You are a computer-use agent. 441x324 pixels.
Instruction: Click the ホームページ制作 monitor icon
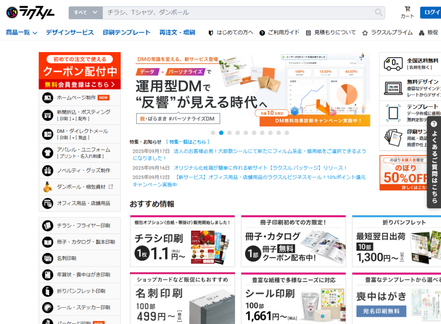(x=47, y=98)
